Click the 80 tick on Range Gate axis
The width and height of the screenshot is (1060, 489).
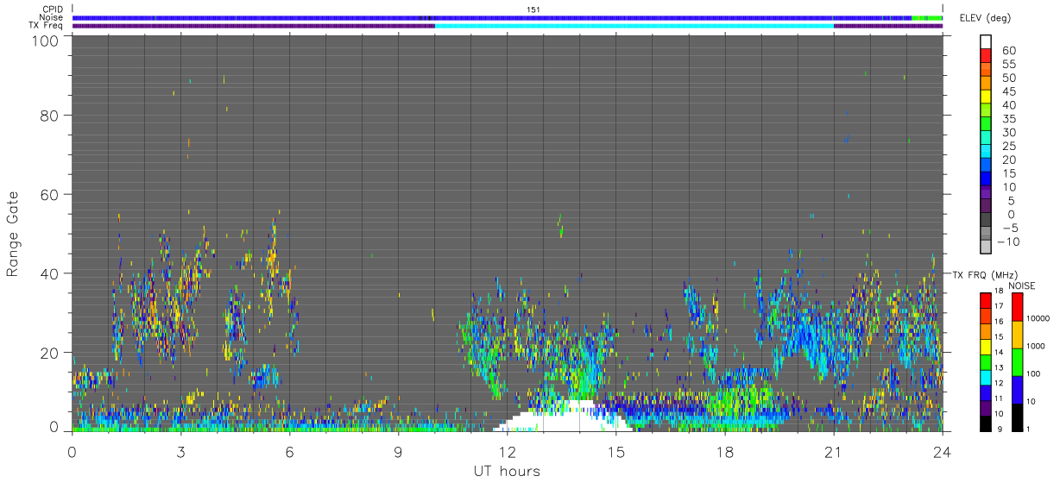tap(48, 115)
